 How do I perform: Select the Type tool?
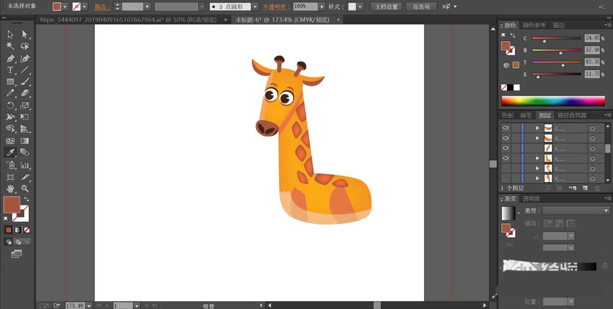pyautogui.click(x=10, y=70)
